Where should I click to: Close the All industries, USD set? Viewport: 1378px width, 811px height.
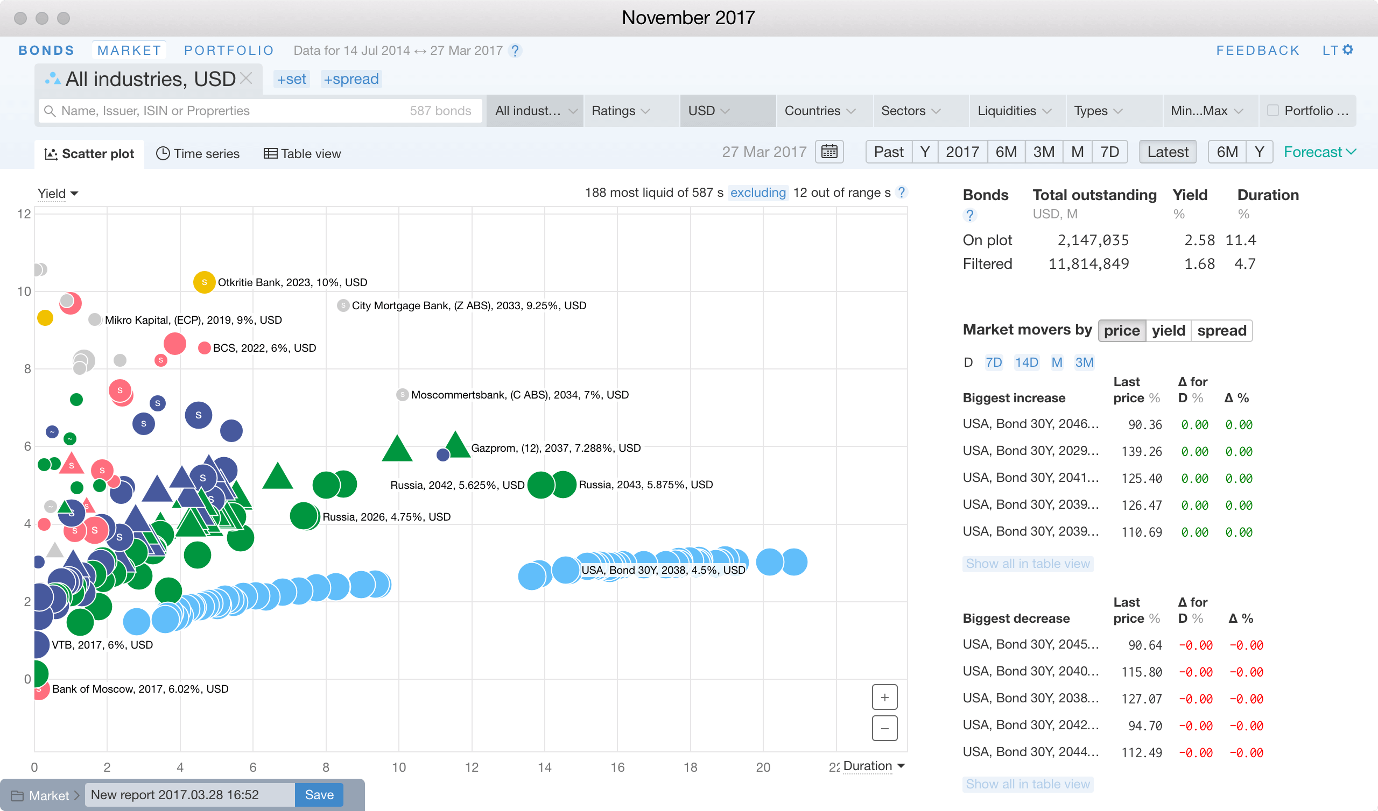click(x=247, y=78)
